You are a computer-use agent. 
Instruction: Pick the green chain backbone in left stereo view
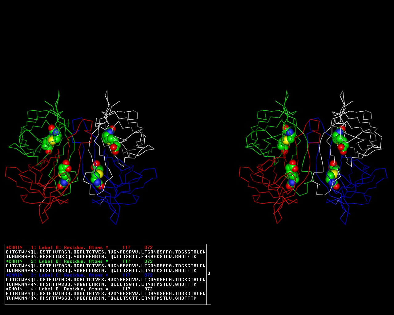(x=28, y=114)
